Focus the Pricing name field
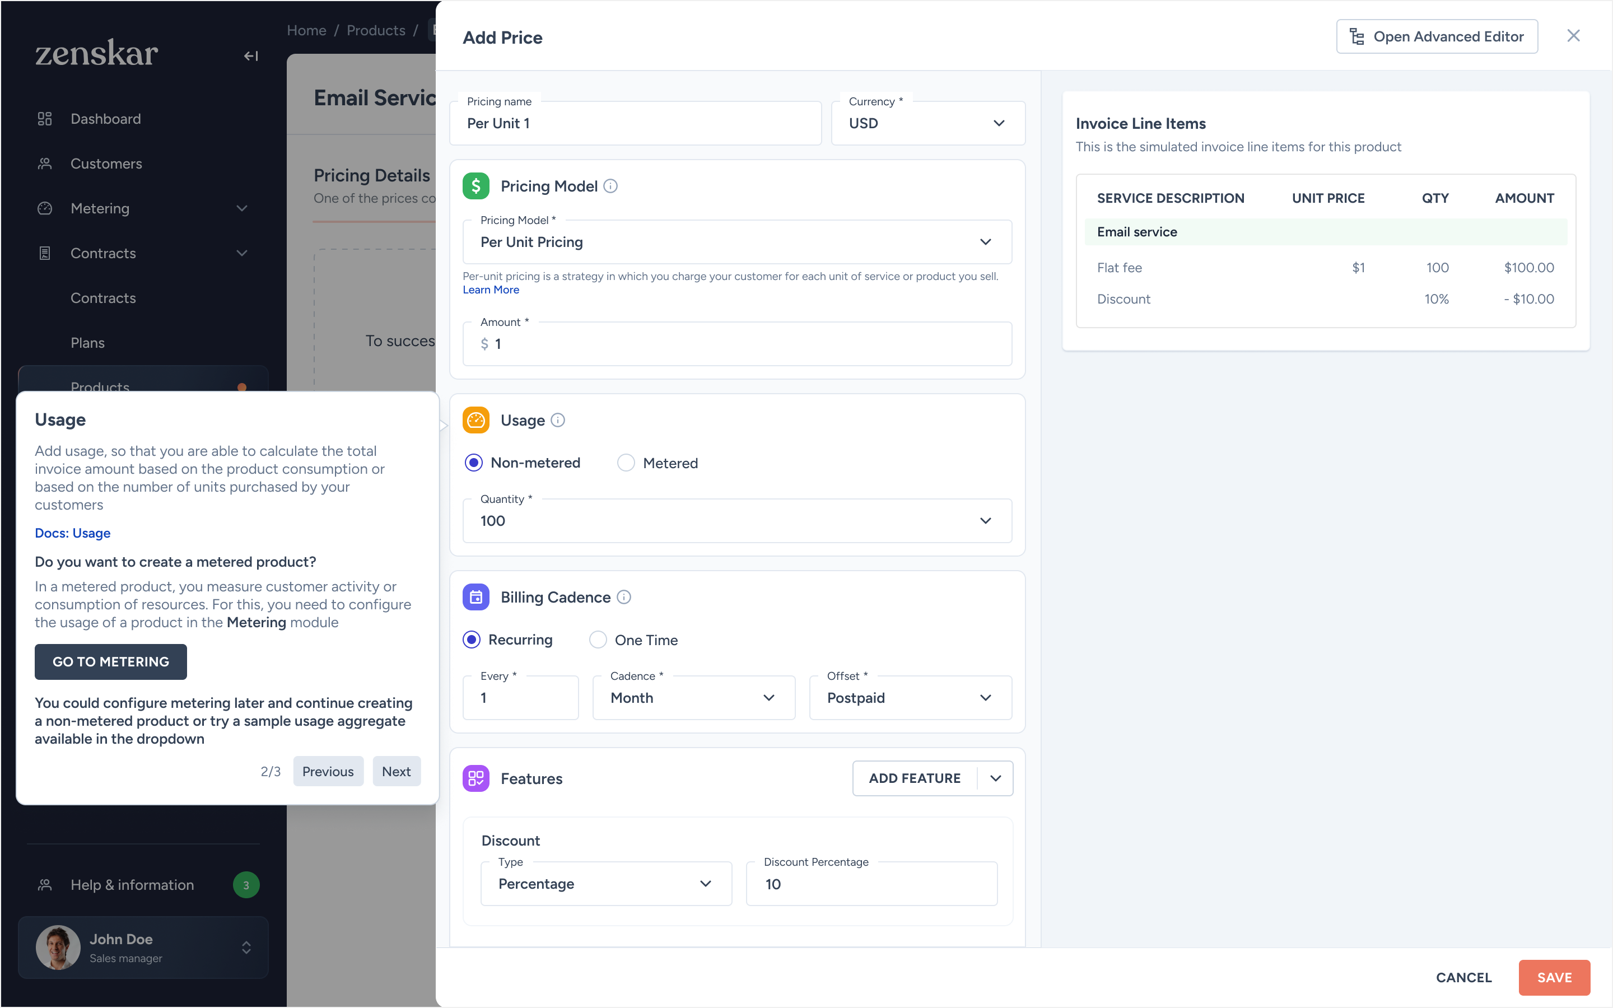The height and width of the screenshot is (1008, 1613). (x=635, y=123)
